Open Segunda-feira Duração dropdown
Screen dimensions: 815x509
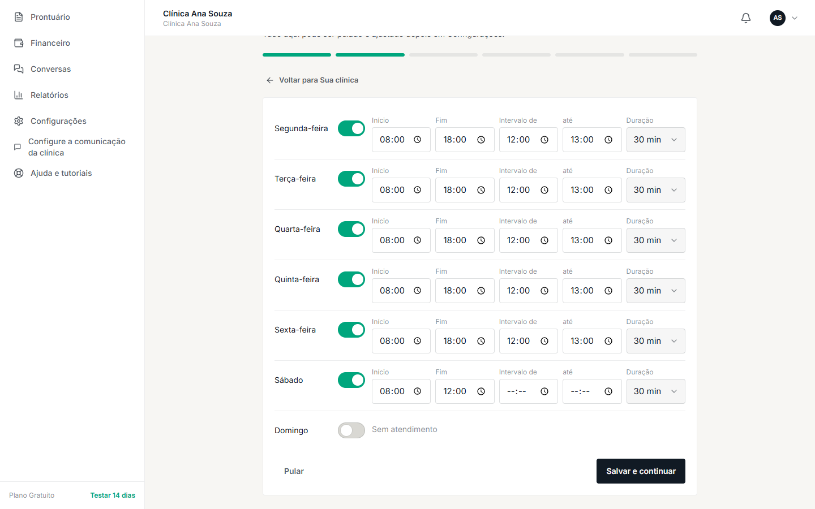coord(655,140)
